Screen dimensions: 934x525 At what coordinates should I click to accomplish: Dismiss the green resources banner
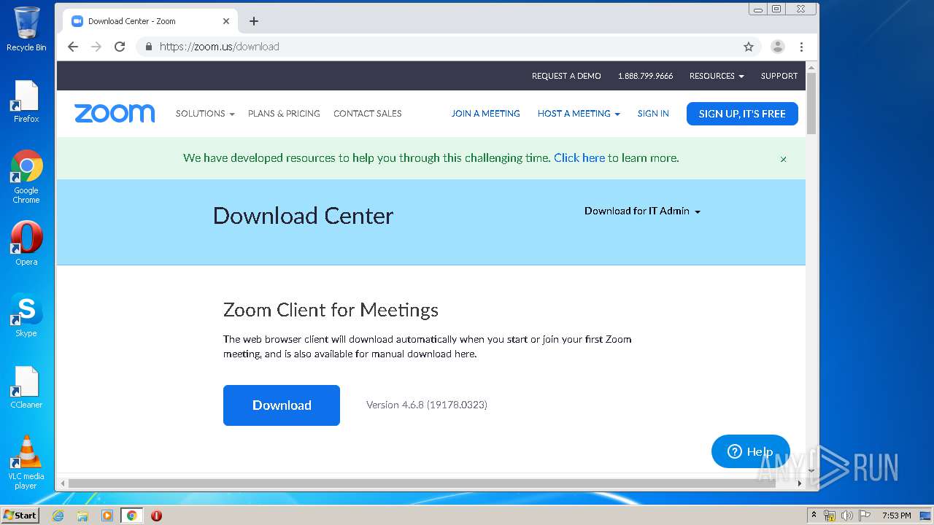784,159
